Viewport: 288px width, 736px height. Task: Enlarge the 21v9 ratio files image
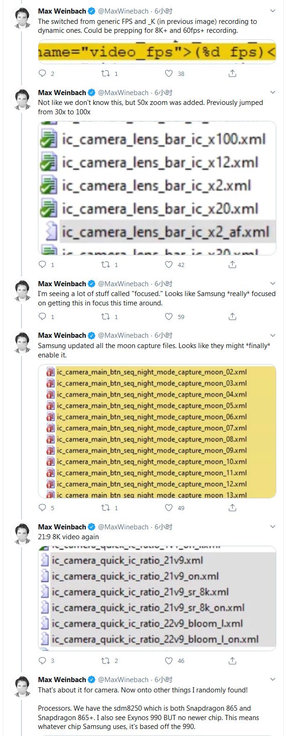157,598
